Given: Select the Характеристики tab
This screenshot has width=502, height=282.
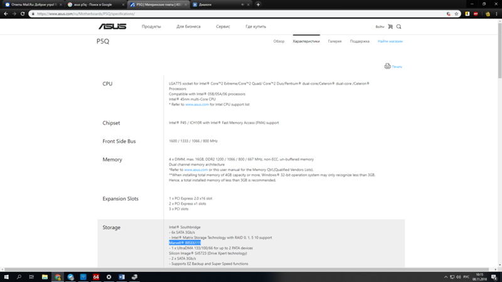Looking at the screenshot, I should (306, 41).
